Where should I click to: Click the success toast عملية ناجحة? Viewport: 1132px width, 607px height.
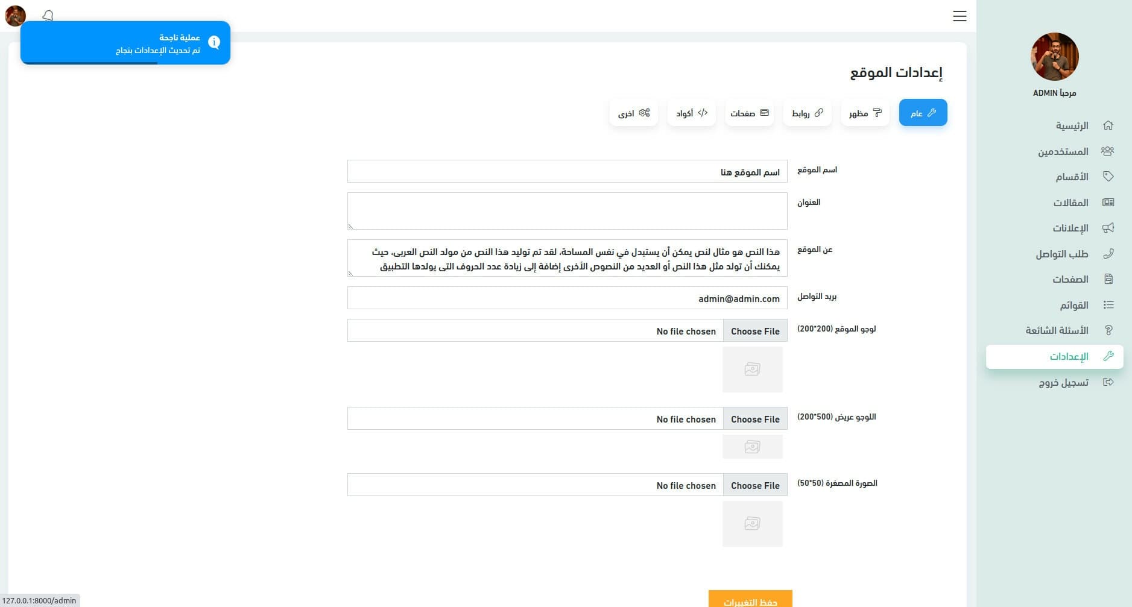(x=125, y=43)
